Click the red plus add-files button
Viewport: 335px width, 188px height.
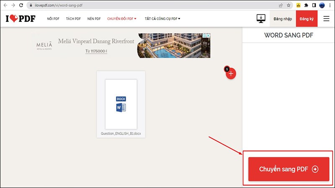coord(231,74)
